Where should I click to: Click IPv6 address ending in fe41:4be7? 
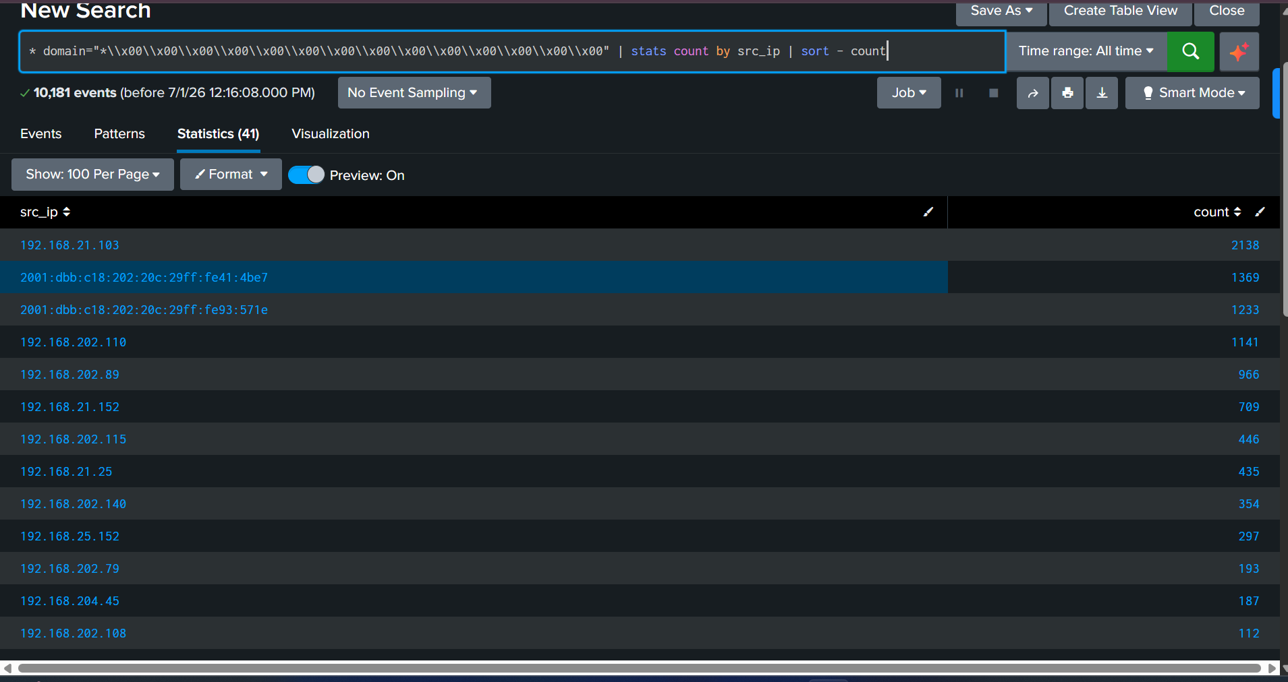point(144,278)
